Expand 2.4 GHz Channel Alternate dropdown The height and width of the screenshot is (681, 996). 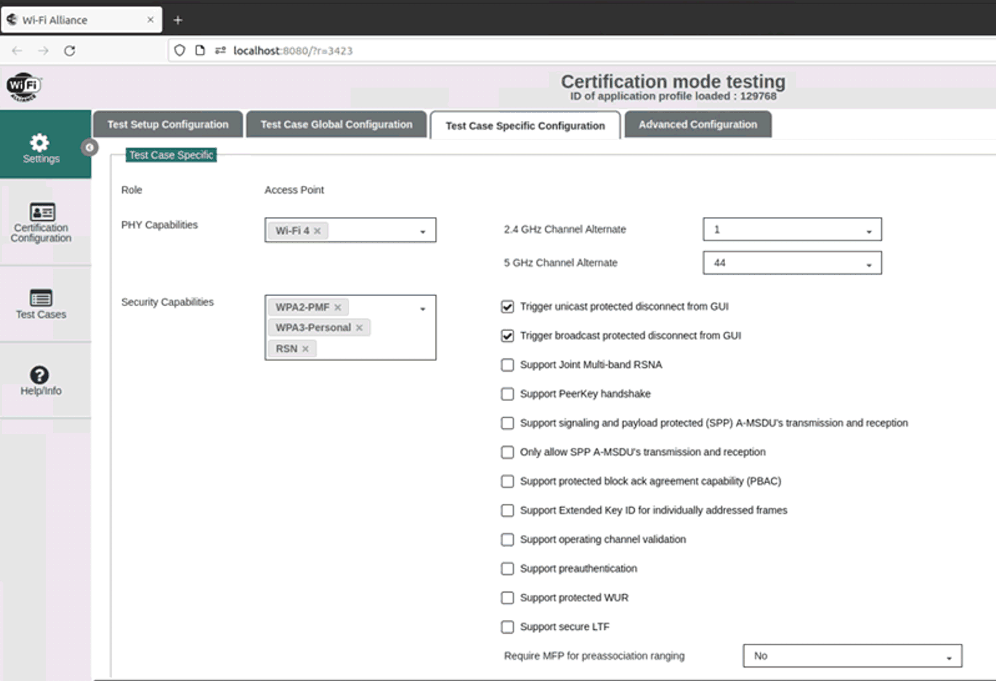(791, 230)
